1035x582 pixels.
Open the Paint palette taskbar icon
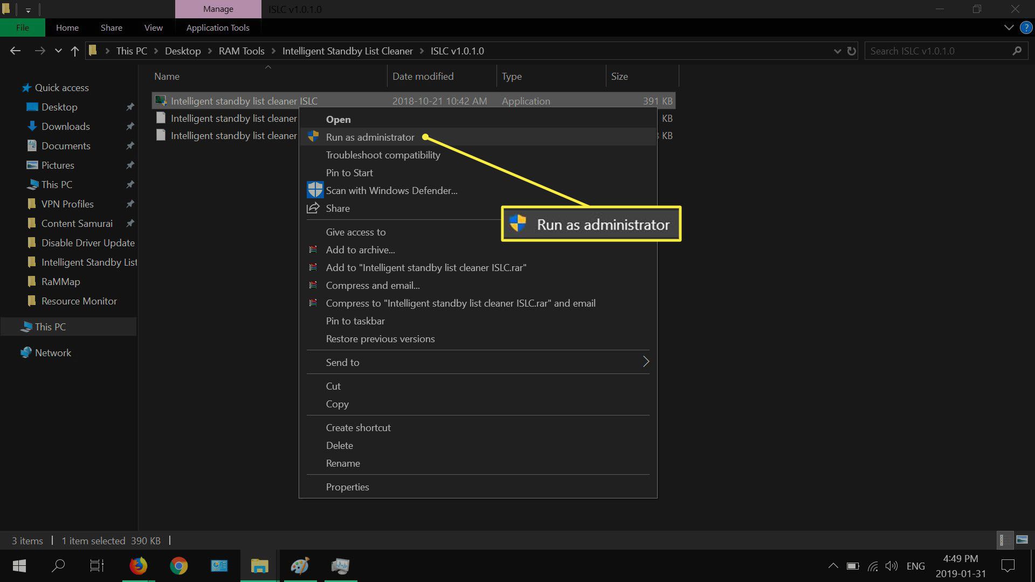[x=300, y=566]
